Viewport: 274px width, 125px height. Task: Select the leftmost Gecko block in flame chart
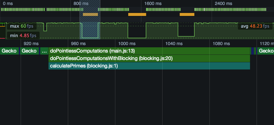[x=10, y=51]
